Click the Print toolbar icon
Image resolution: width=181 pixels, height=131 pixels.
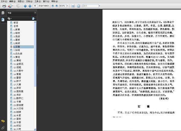pyautogui.click(x=4, y=6)
